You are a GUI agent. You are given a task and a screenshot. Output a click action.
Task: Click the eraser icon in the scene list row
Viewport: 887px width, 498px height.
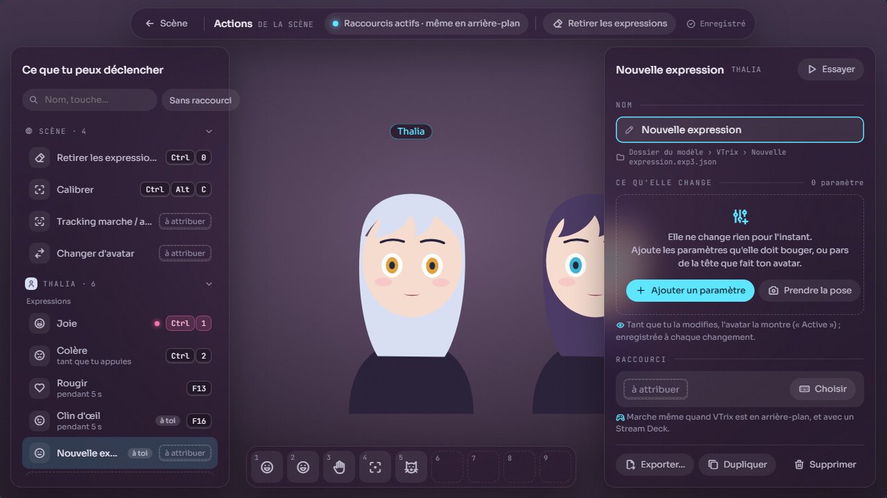tap(40, 157)
